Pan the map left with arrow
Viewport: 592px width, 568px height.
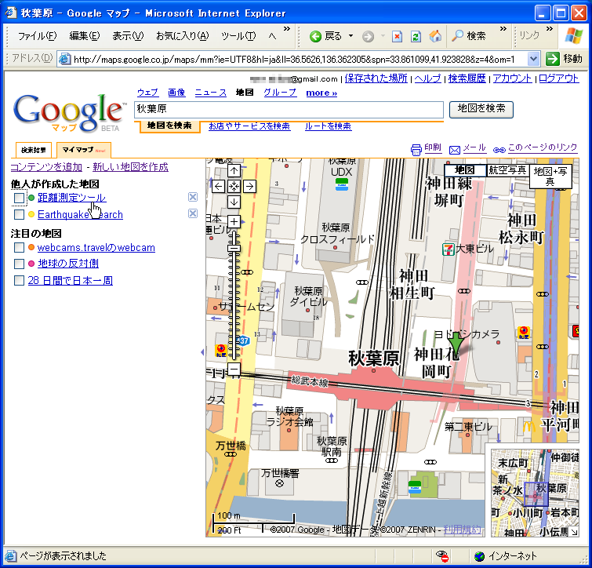point(218,186)
